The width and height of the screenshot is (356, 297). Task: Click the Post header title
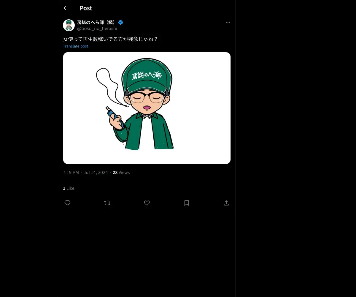click(86, 8)
